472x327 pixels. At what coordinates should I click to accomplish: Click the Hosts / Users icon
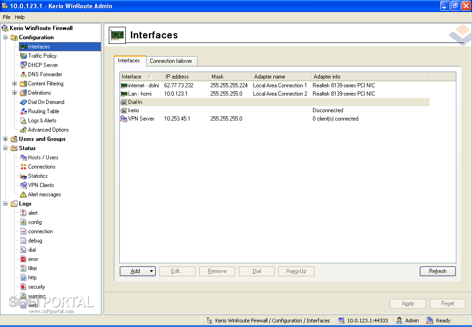tap(24, 157)
